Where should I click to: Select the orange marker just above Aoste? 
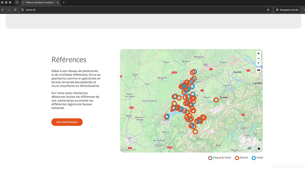[195, 132]
